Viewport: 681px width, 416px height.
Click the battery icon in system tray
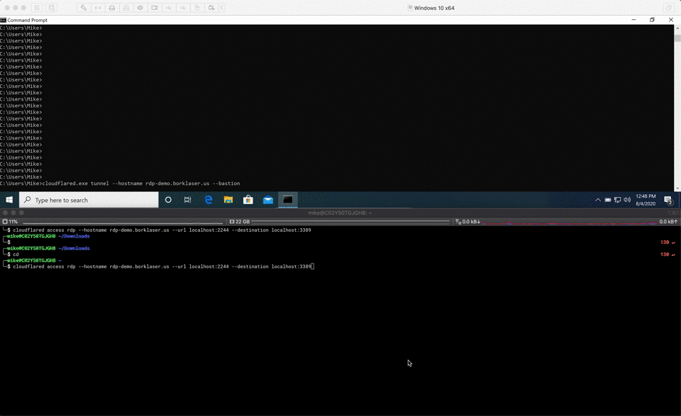(x=608, y=200)
